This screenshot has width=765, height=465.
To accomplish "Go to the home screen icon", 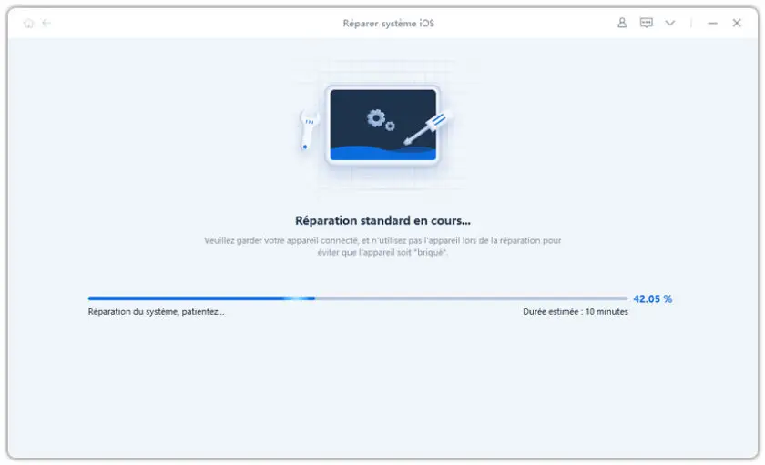I will point(29,23).
